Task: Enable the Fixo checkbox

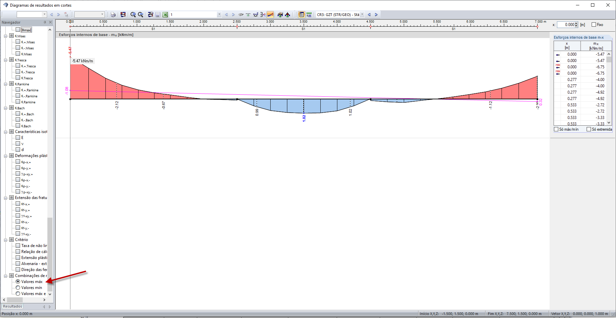Action: click(594, 25)
